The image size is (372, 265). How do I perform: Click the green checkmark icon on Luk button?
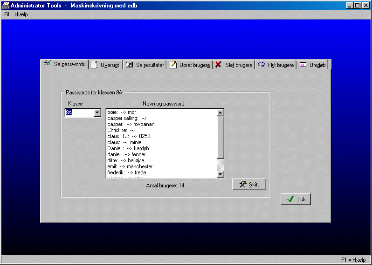point(290,199)
